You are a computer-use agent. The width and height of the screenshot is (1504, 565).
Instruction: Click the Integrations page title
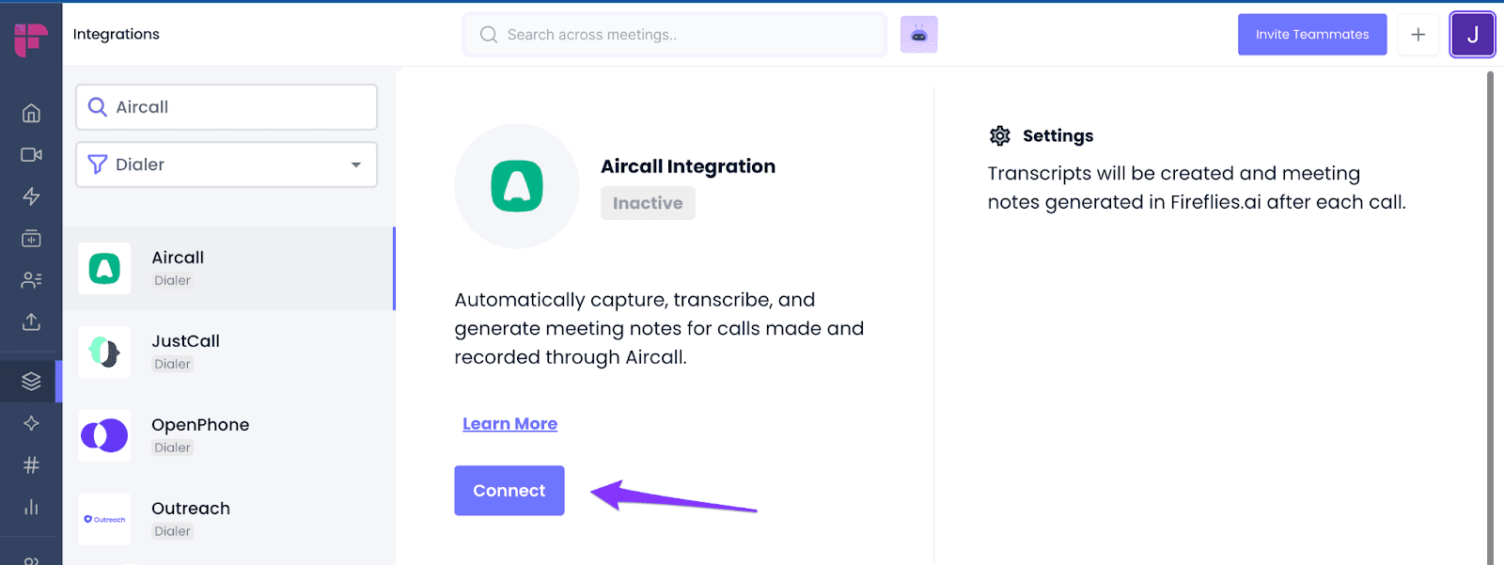117,34
